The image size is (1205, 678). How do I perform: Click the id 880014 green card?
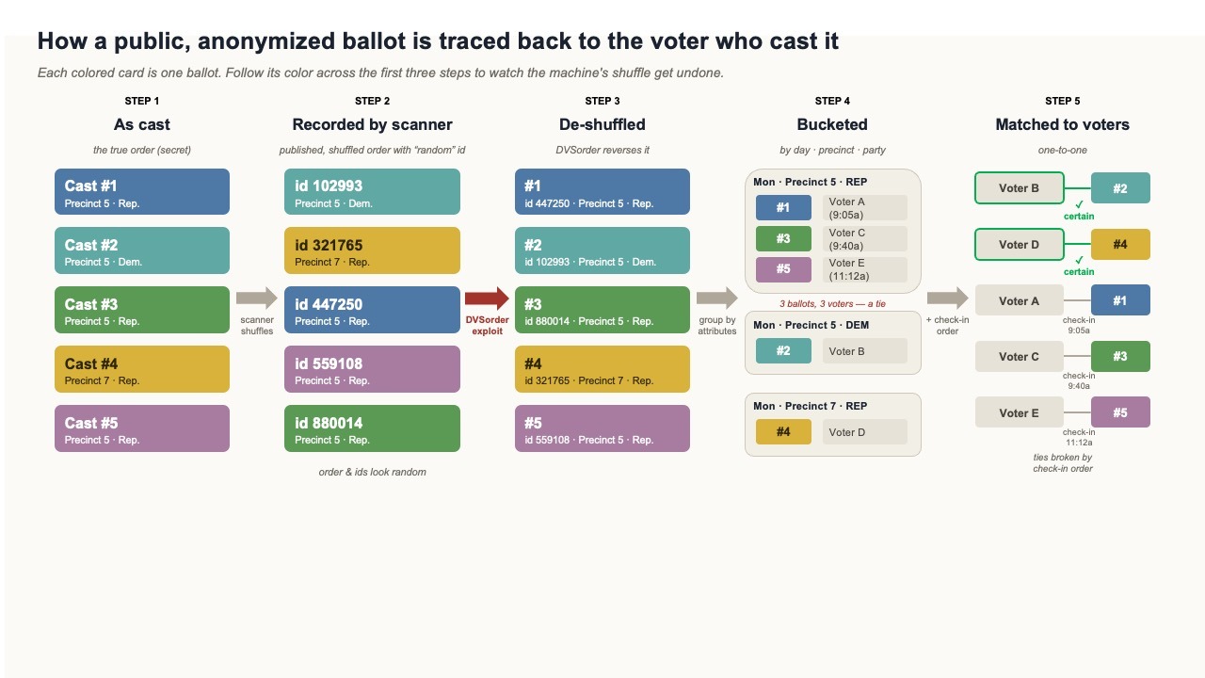372,428
